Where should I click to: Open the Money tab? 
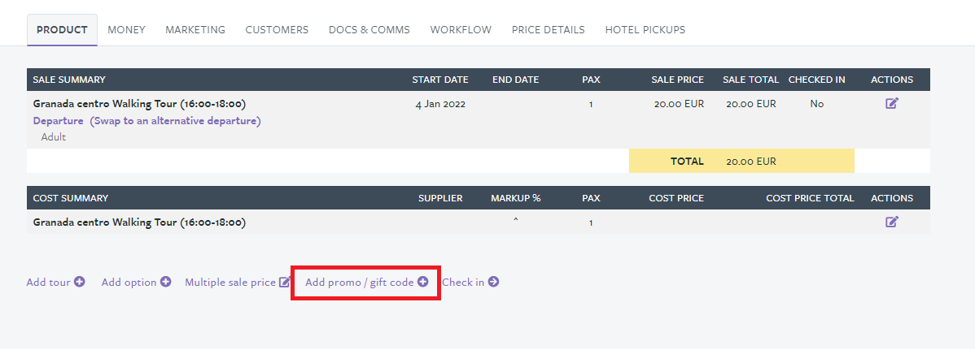[126, 30]
